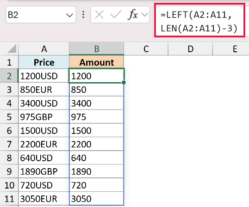Cancel formula entry with the X icon
Viewport: 249px width, 207px height.
pyautogui.click(x=99, y=15)
